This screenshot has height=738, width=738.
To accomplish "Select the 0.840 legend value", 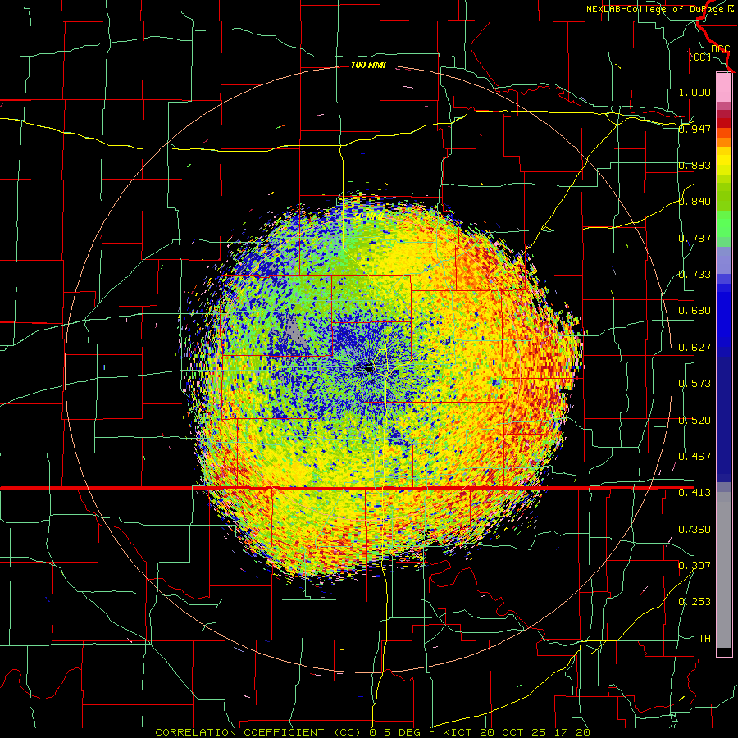I will click(x=695, y=202).
